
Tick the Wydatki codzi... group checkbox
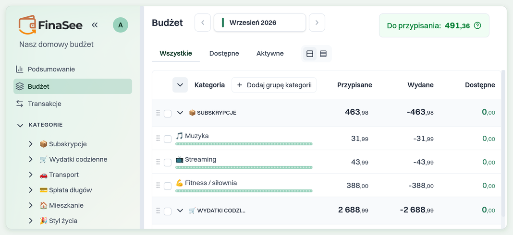[168, 211]
